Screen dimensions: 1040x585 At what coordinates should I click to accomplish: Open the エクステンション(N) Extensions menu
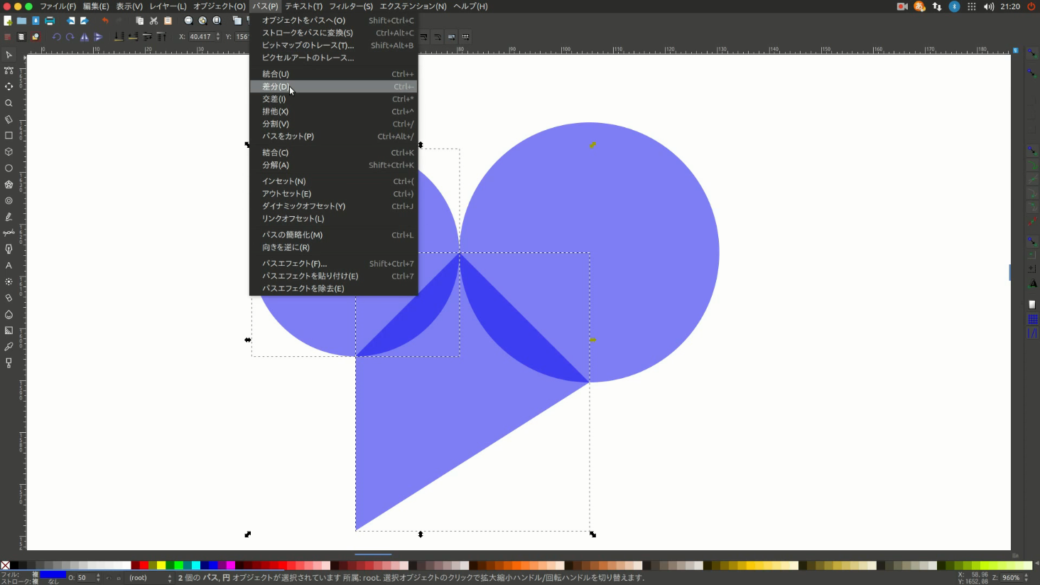[x=413, y=6]
